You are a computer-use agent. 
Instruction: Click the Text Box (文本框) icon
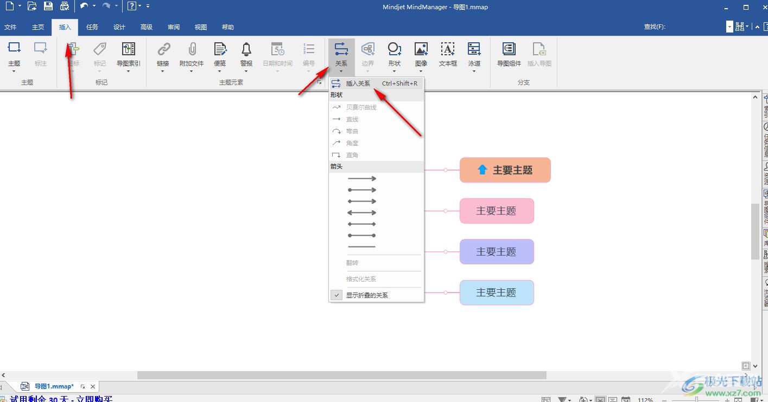[448, 49]
